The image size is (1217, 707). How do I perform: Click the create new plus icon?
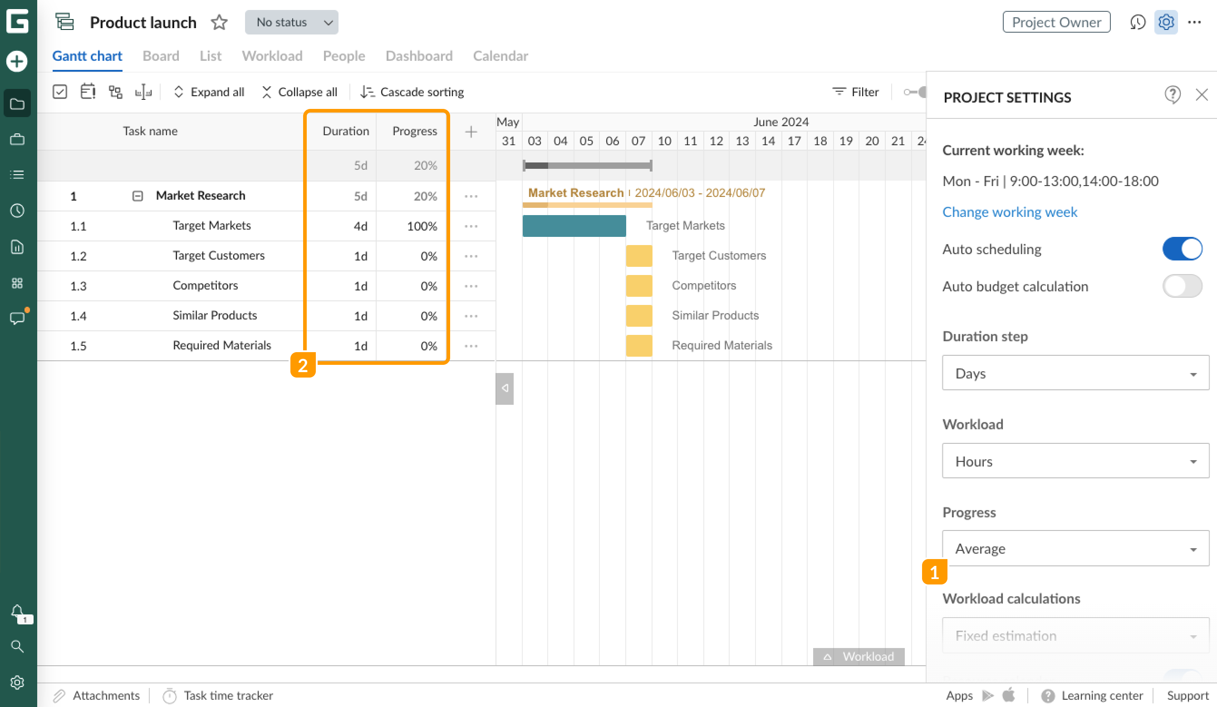(17, 62)
